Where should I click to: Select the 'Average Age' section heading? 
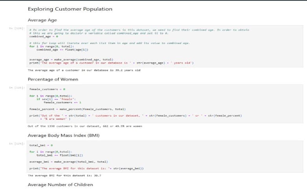pos(42,20)
